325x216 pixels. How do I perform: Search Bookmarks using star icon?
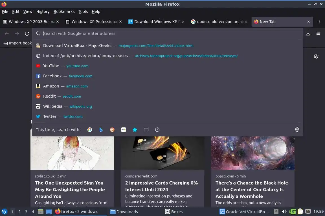pos(135,130)
